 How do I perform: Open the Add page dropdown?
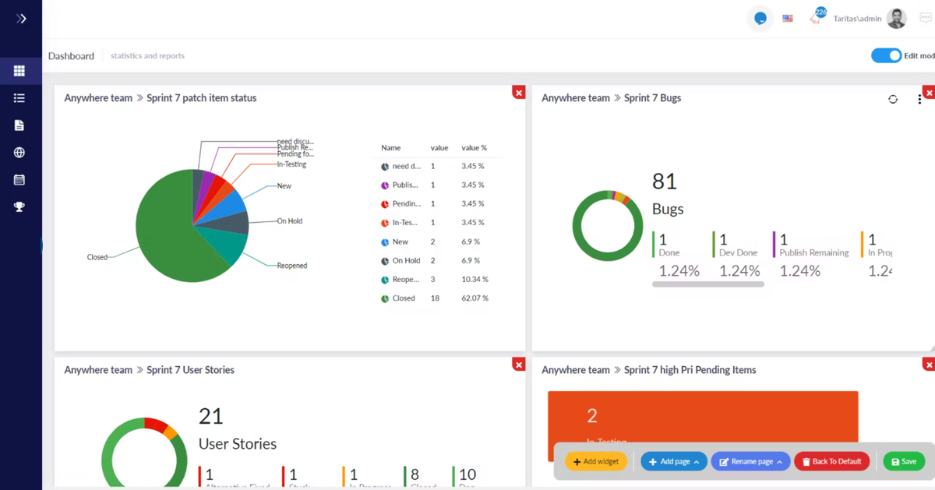pos(673,461)
